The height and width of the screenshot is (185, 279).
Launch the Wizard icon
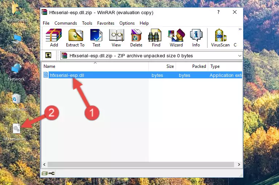click(176, 38)
